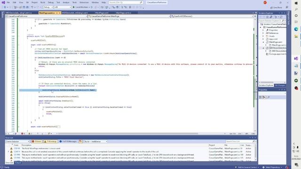Click the status bar notifications icon
This screenshot has width=301, height=169.
click(287, 167)
